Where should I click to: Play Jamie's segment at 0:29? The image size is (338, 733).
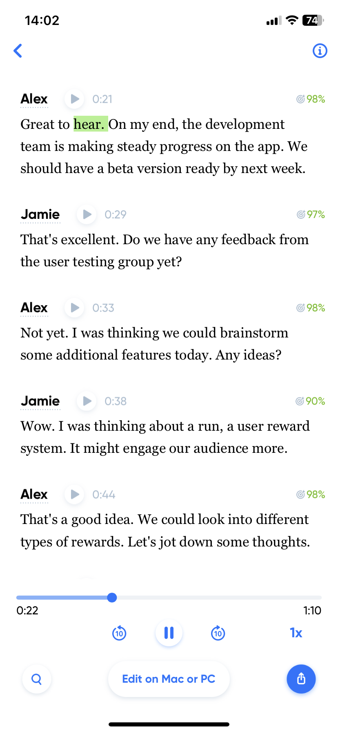tap(86, 214)
